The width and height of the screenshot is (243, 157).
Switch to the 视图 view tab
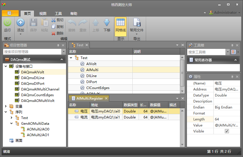tap(43, 14)
